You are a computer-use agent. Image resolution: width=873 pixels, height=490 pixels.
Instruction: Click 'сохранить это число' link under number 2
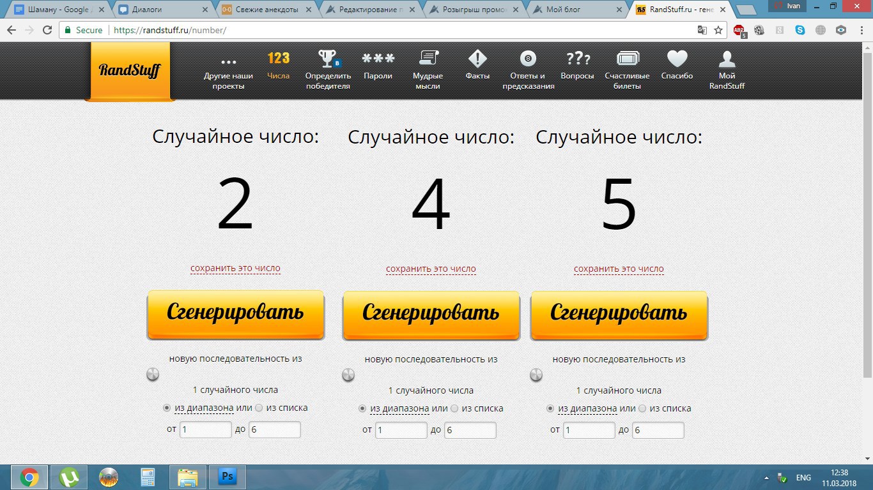pos(235,269)
